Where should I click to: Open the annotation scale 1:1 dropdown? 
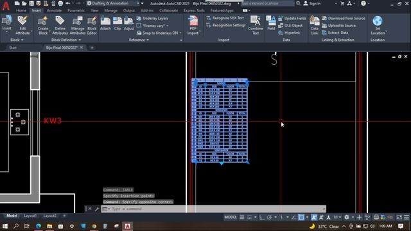click(x=337, y=217)
